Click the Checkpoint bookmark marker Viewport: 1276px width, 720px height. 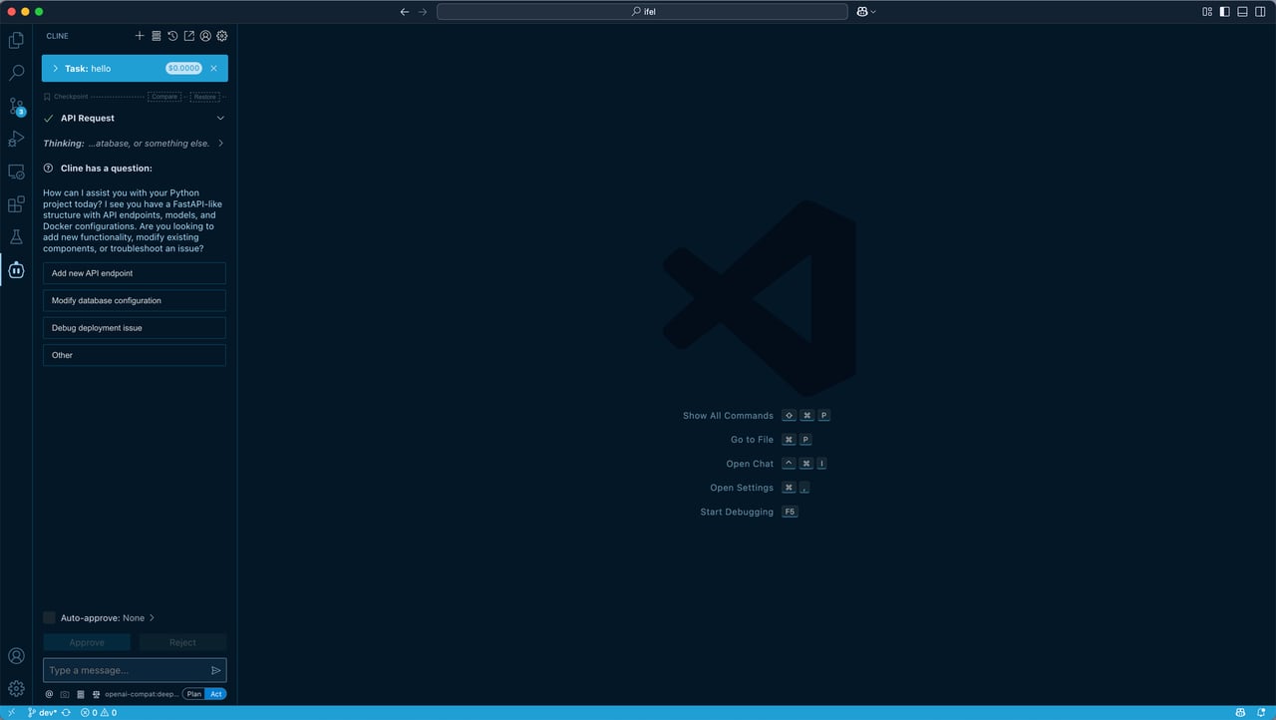(47, 97)
